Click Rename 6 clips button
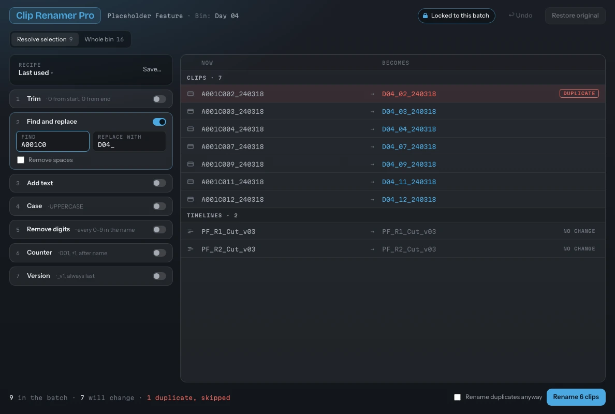 pyautogui.click(x=576, y=397)
